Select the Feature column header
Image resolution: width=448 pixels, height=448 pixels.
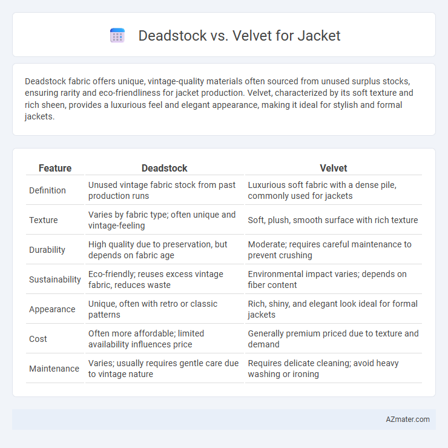pos(55,168)
